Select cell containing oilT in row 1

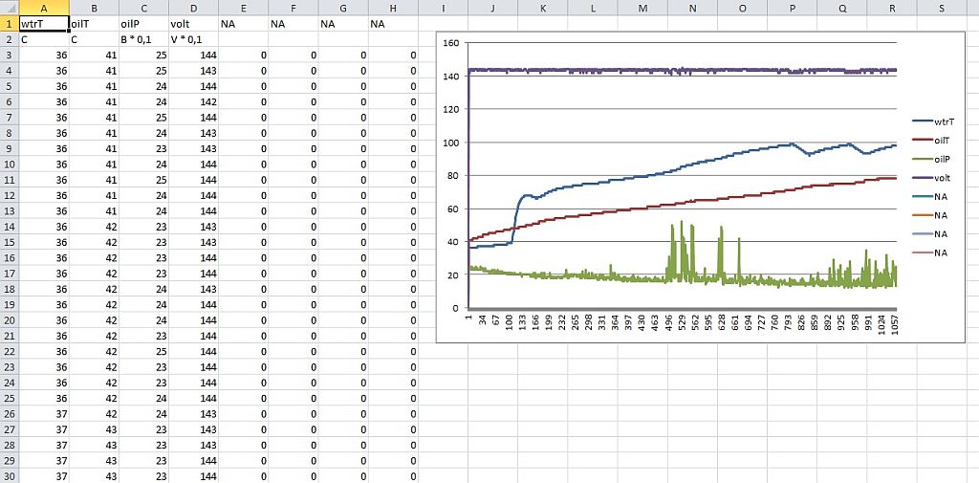point(94,23)
